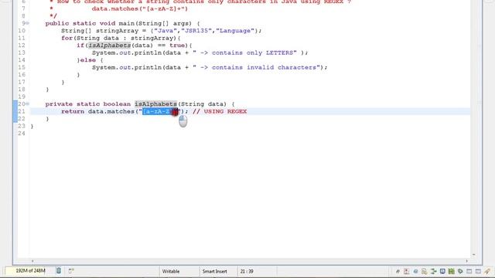
Task: Click the Writable status field
Action: 171,271
